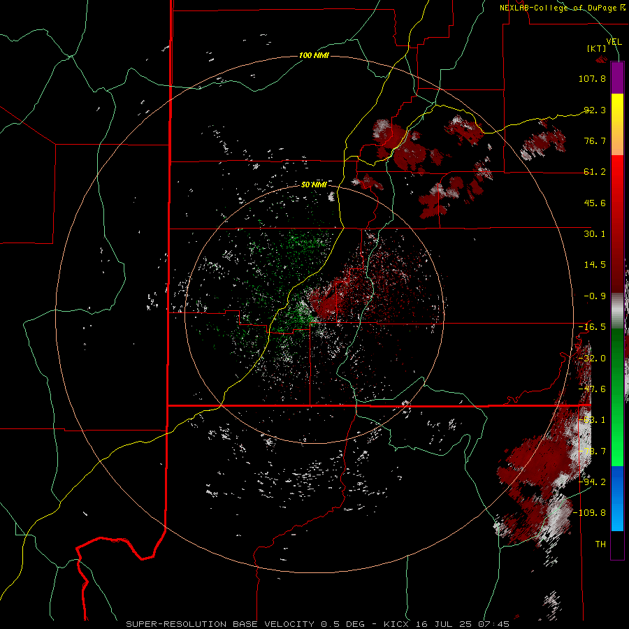Click the [KT] units label

coord(597,48)
